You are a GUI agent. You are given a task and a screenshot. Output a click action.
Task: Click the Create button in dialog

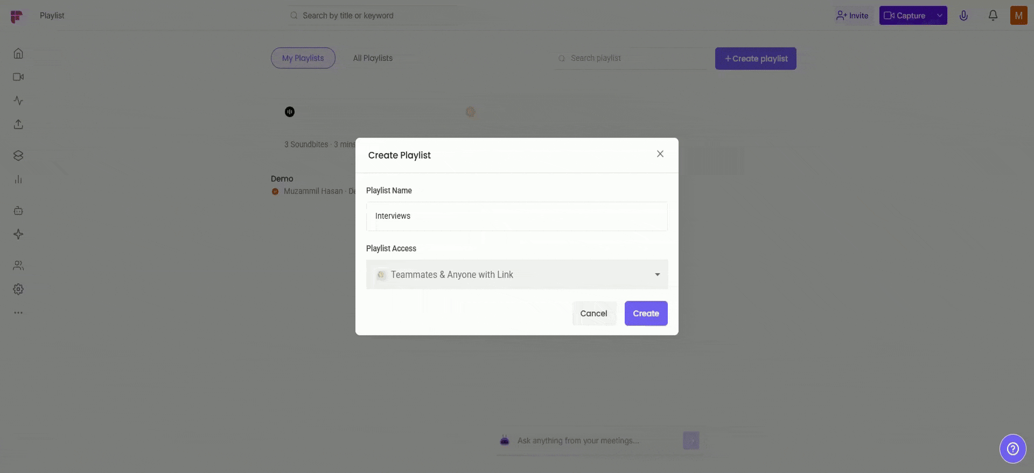coord(646,314)
